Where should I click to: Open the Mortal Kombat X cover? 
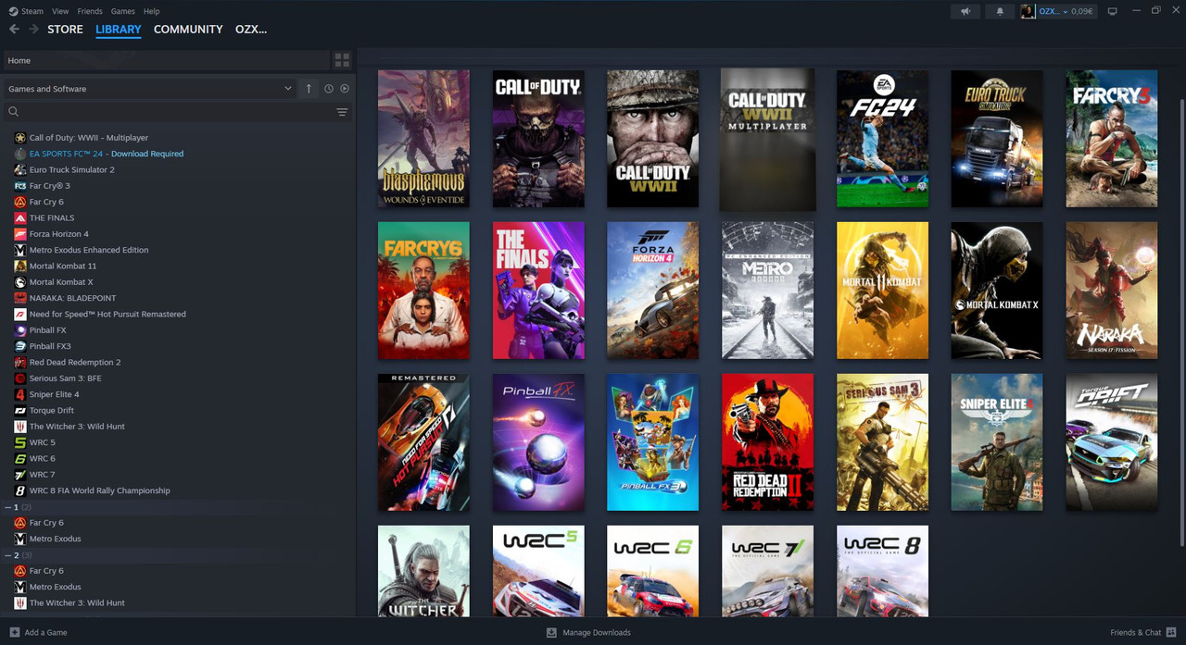tap(997, 291)
